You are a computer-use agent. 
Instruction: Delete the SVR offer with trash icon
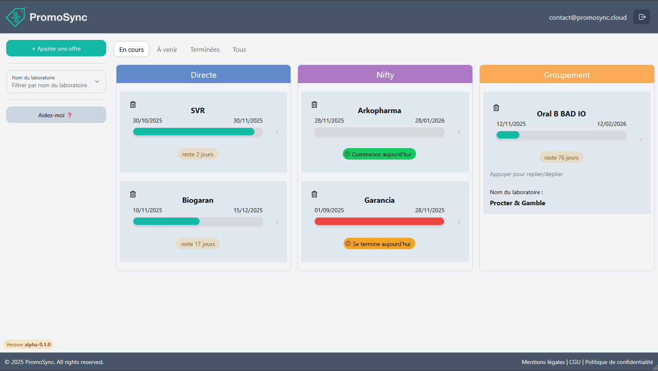[x=133, y=104]
